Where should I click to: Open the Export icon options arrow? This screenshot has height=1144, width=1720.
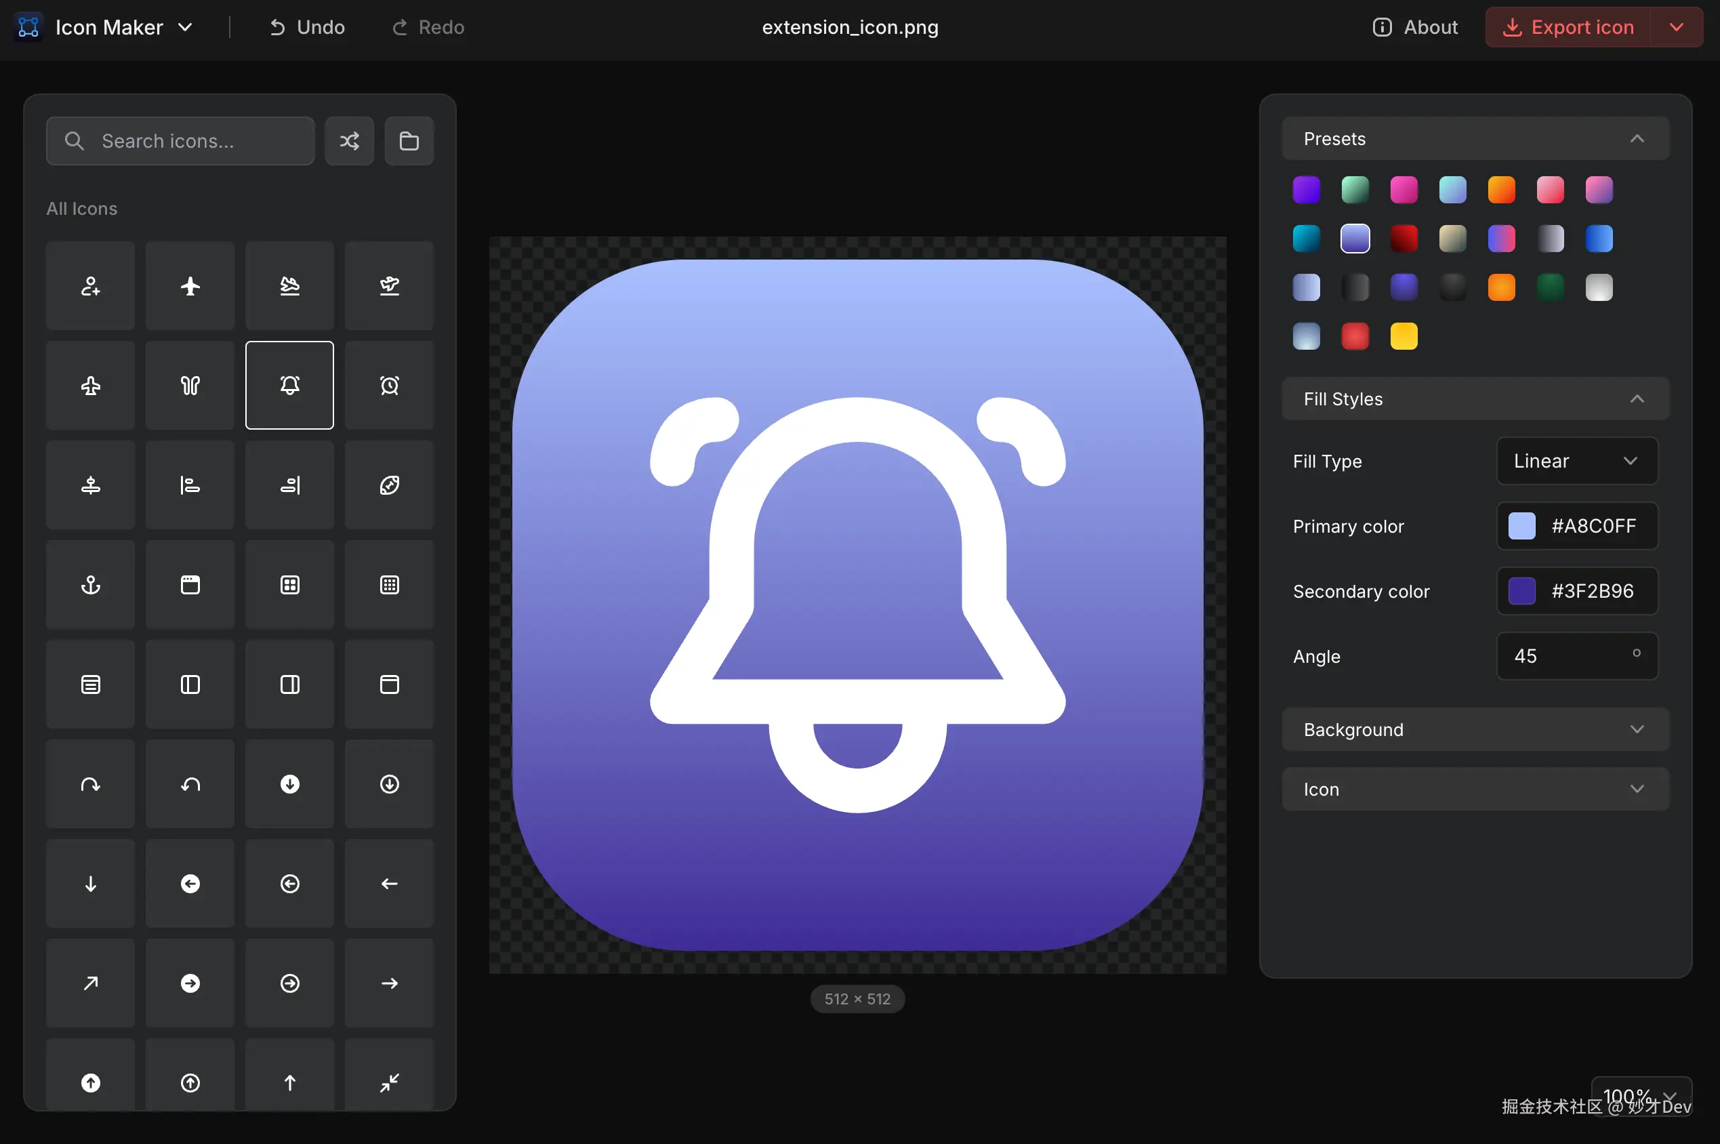coord(1676,27)
